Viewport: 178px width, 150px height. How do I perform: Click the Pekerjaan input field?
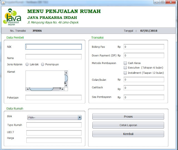53,97
